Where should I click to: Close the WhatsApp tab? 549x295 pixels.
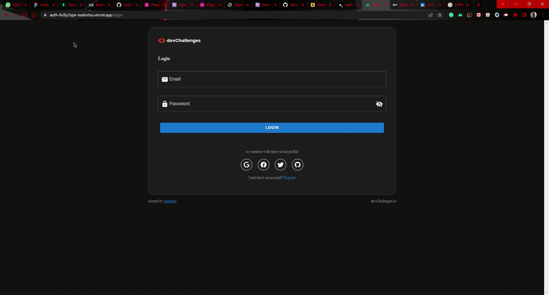coord(26,5)
